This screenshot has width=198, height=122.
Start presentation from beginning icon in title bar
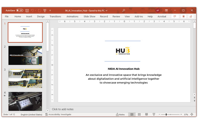point(45,10)
